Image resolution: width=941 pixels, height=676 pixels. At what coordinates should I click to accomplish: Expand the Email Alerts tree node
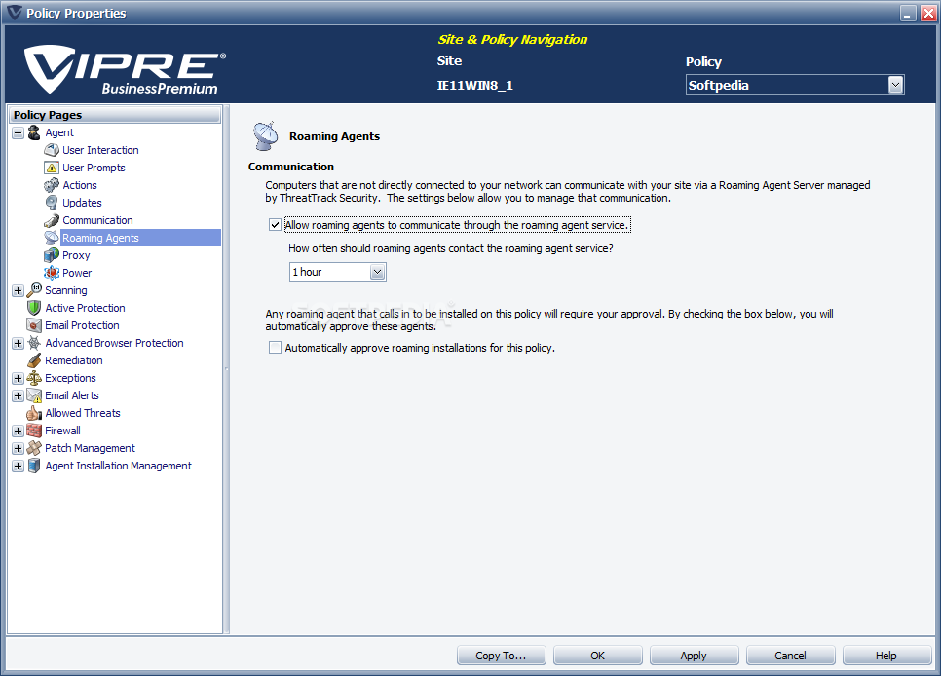click(x=18, y=395)
